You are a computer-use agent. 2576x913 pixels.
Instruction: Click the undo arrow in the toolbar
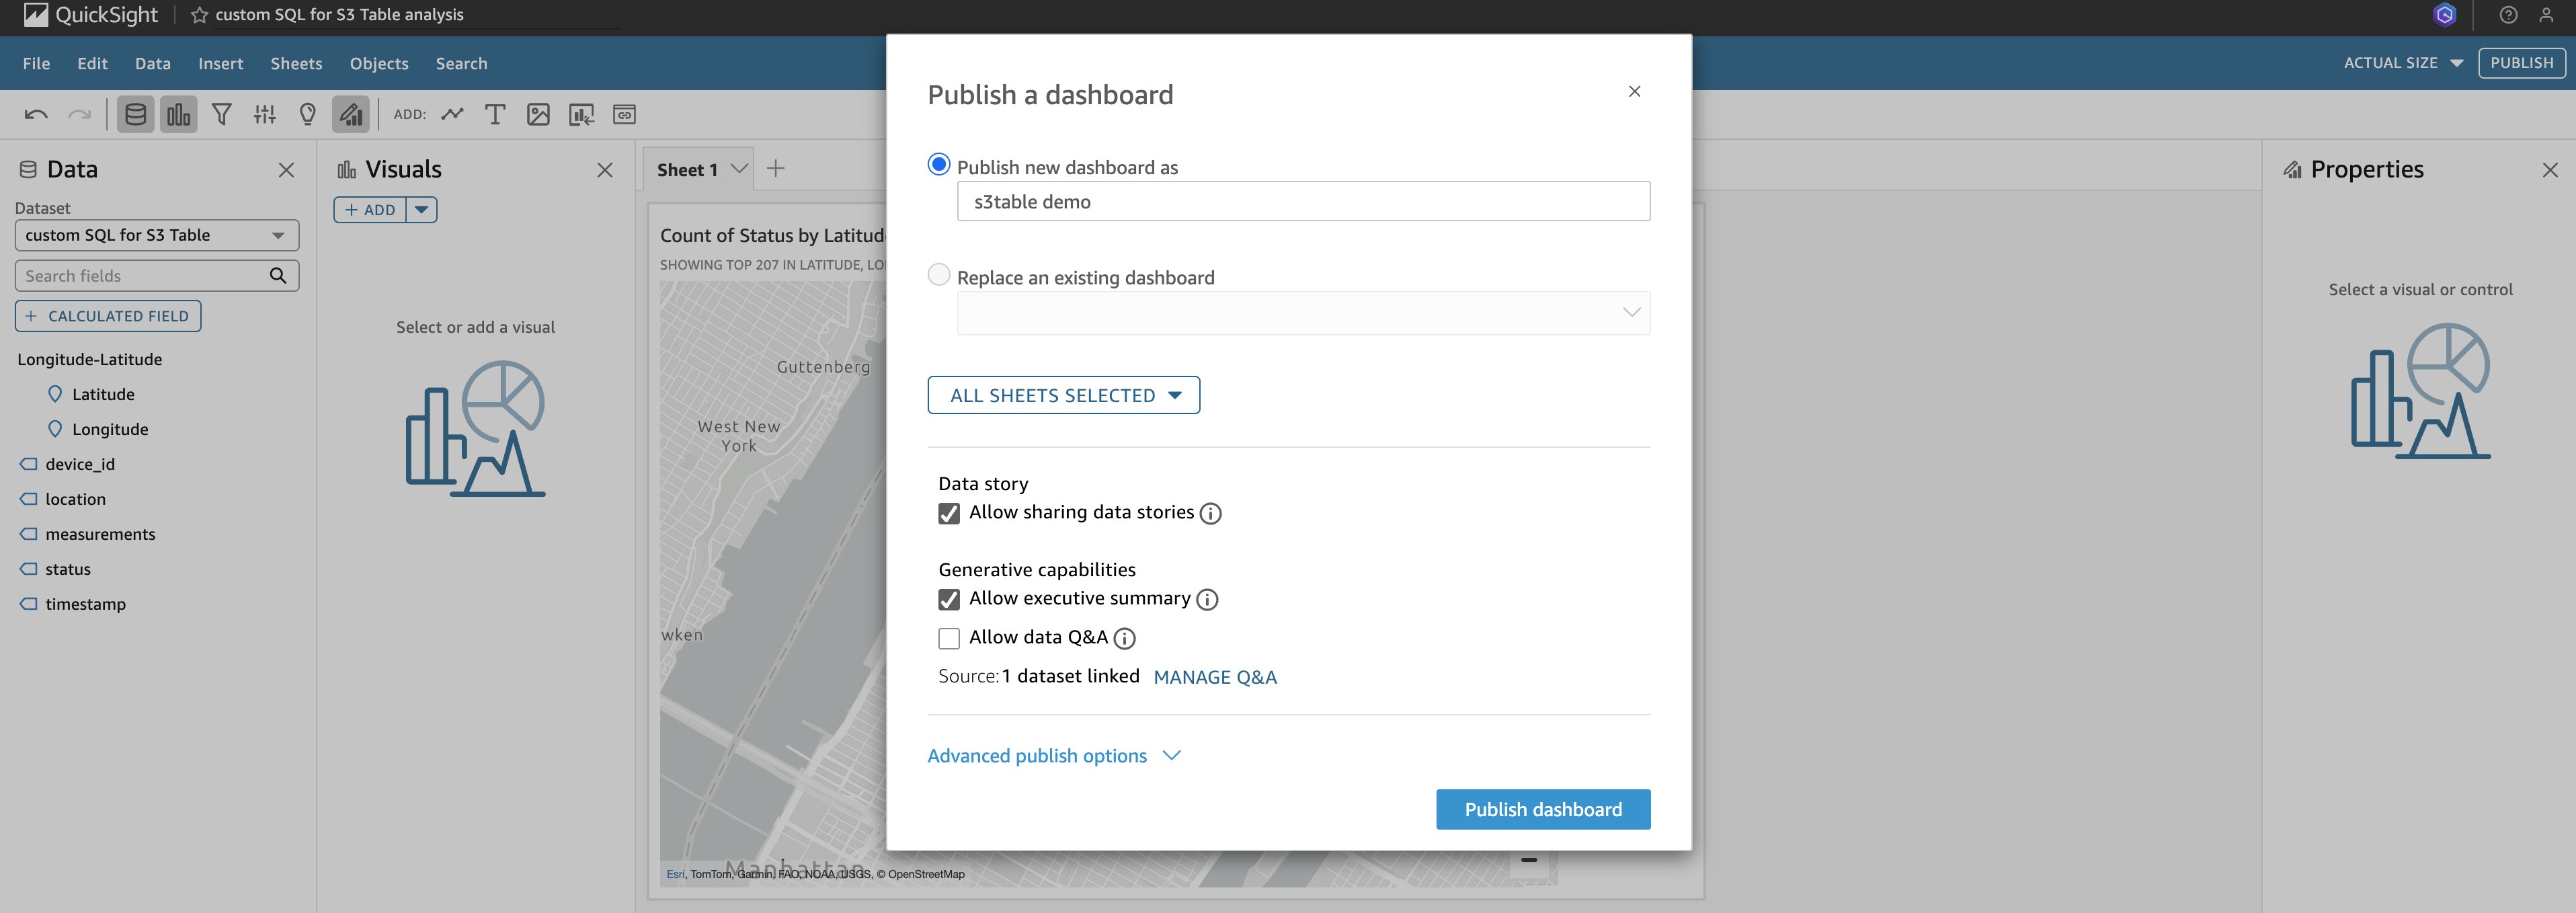[x=36, y=115]
